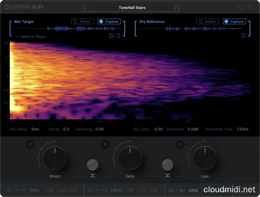Click the reset icon in the header

click(240, 7)
